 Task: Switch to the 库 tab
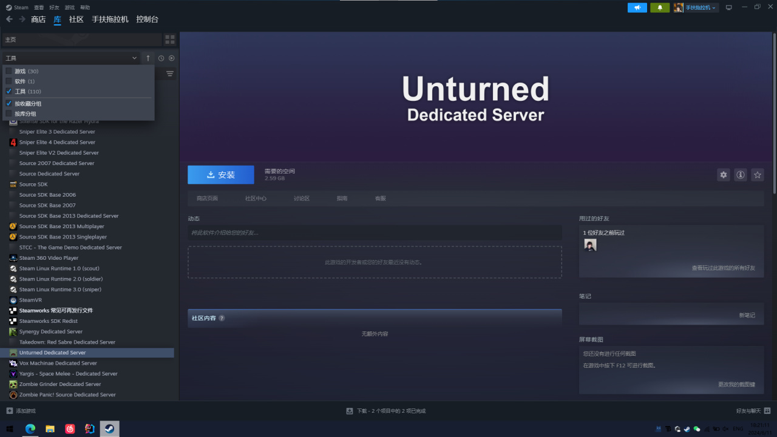[57, 19]
